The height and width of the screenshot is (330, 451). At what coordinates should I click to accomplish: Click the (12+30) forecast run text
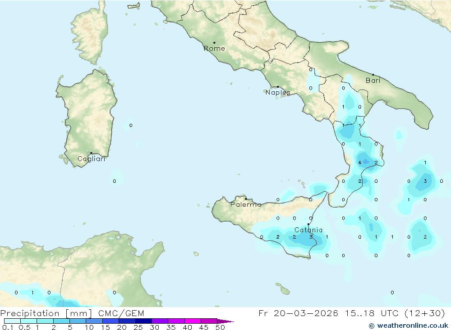coord(424,313)
